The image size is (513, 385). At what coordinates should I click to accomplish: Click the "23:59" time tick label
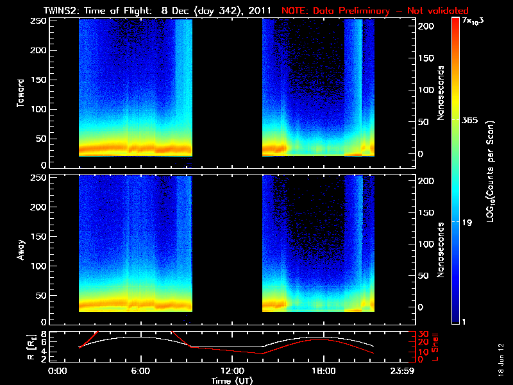point(402,372)
